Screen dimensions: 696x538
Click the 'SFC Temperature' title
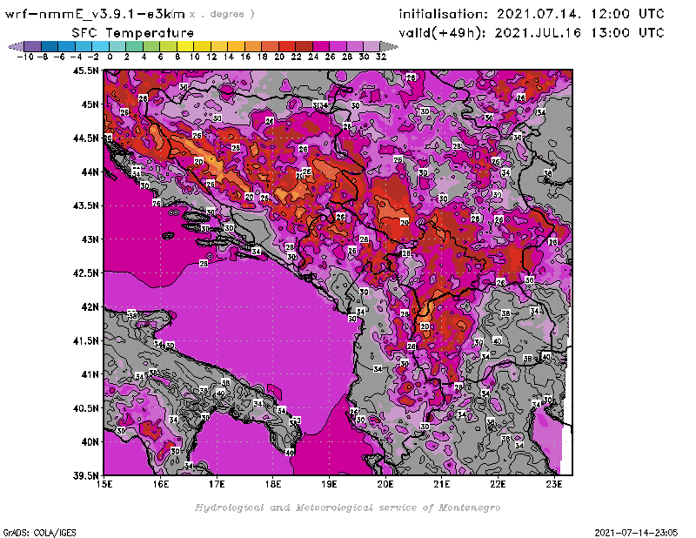133,33
